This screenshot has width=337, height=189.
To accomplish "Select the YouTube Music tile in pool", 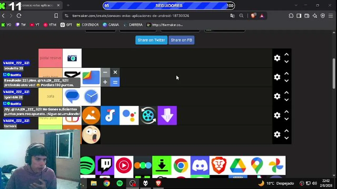I will click(x=124, y=165).
